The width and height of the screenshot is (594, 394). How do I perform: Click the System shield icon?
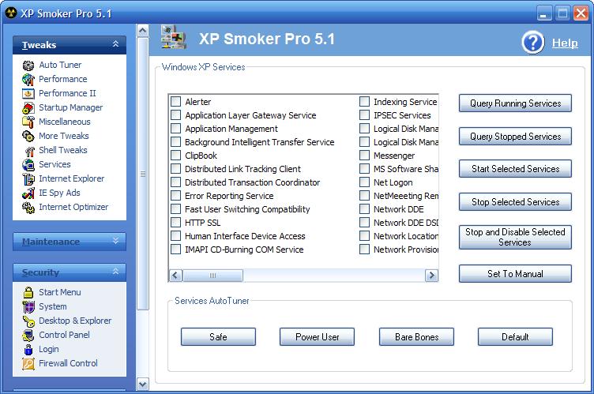(28, 306)
